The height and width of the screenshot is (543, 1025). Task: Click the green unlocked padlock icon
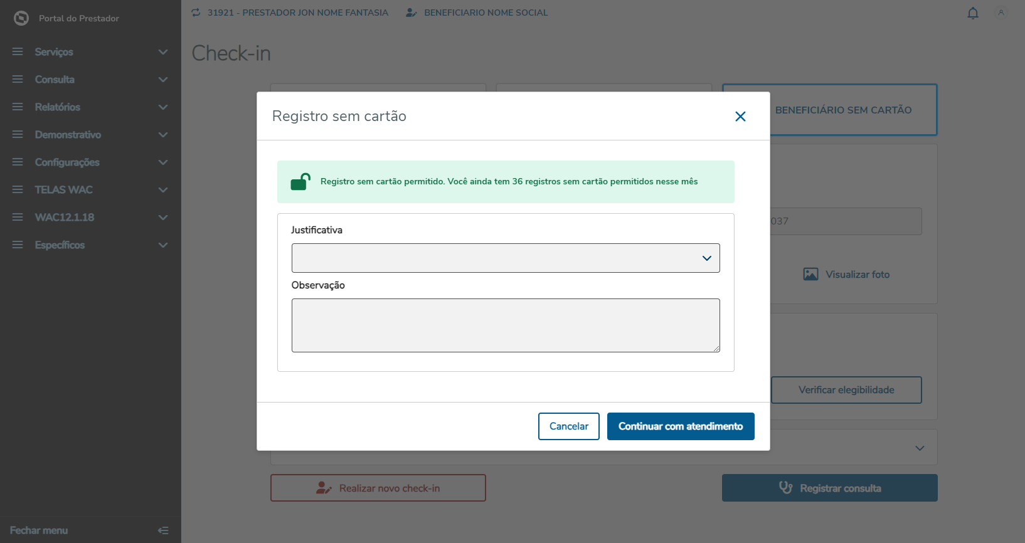[x=300, y=182]
